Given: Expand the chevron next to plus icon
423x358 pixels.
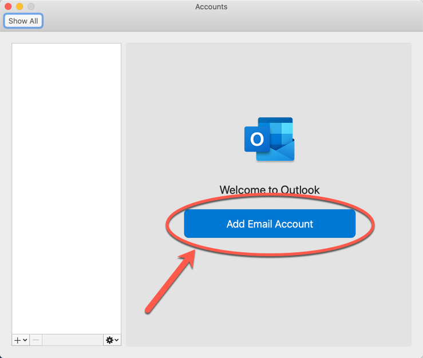Looking at the screenshot, I should point(25,340).
